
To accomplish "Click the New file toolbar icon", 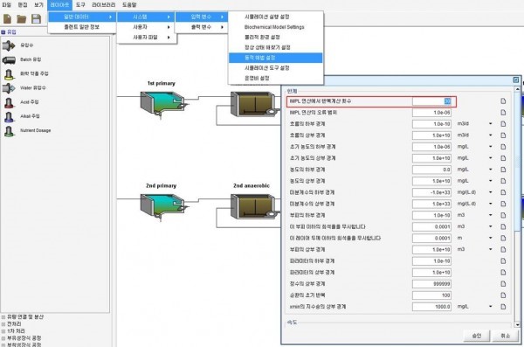I will coord(7,18).
